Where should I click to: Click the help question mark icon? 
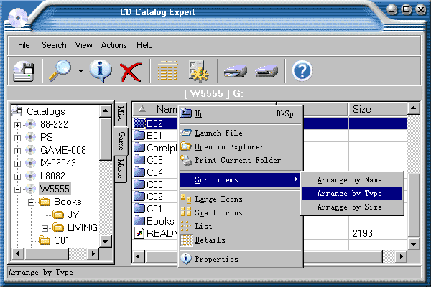pos(303,71)
